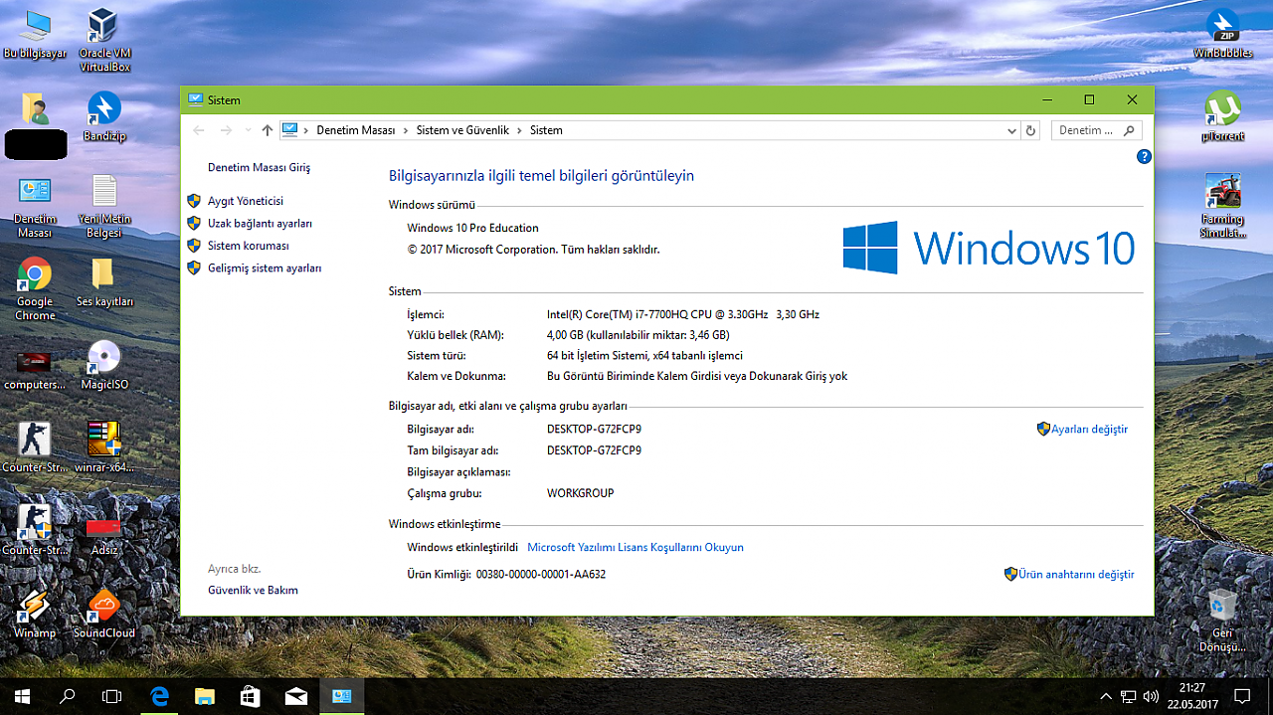Click the Denetim Masası breadcrumb
Image resolution: width=1273 pixels, height=715 pixels.
pyautogui.click(x=356, y=130)
